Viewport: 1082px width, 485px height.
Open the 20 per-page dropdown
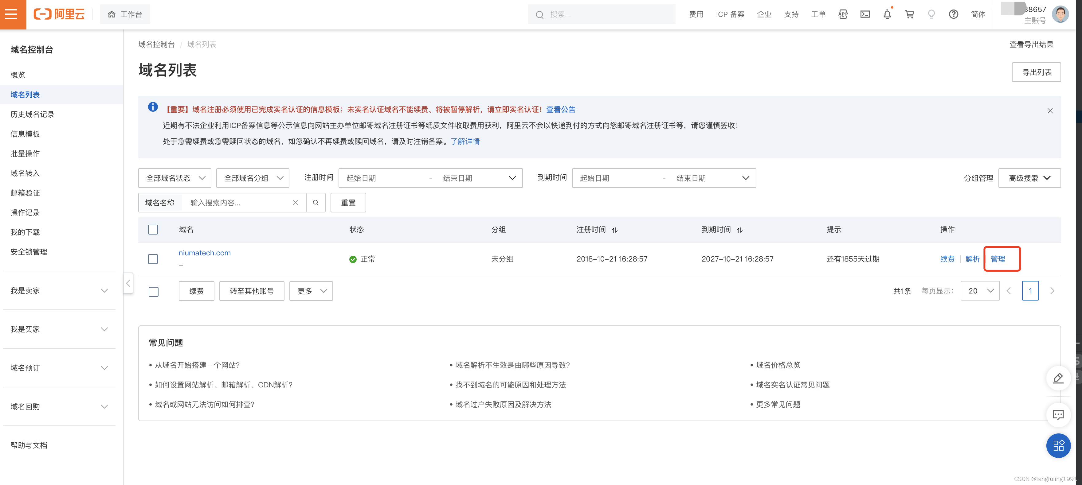(x=980, y=291)
